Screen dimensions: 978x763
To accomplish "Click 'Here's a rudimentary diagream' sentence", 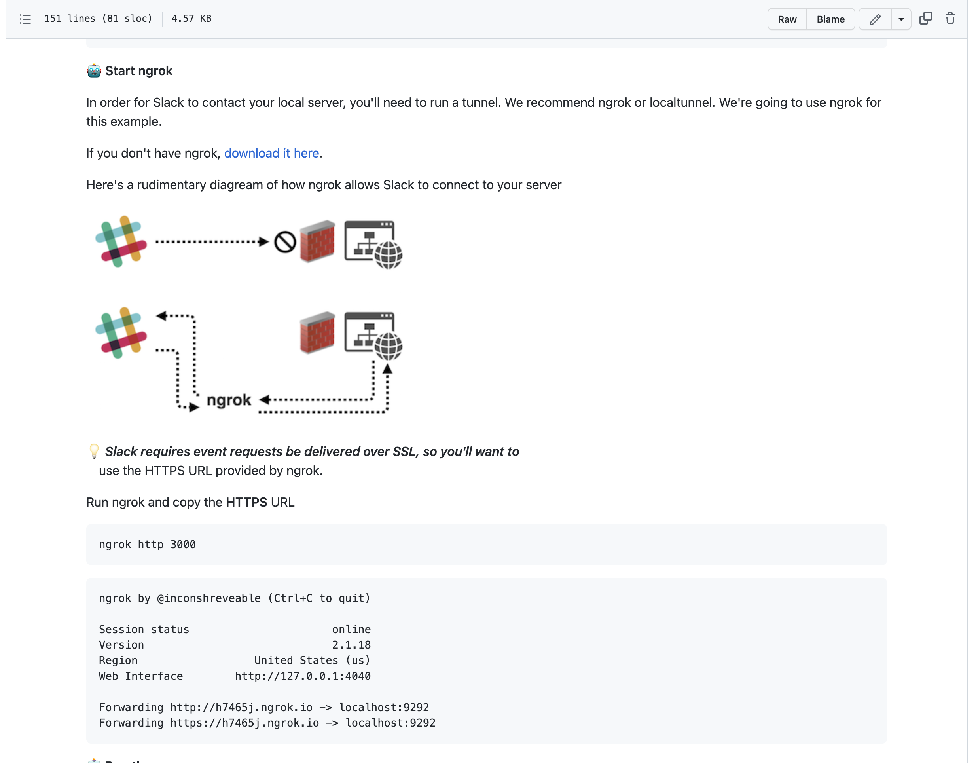I will [x=323, y=185].
